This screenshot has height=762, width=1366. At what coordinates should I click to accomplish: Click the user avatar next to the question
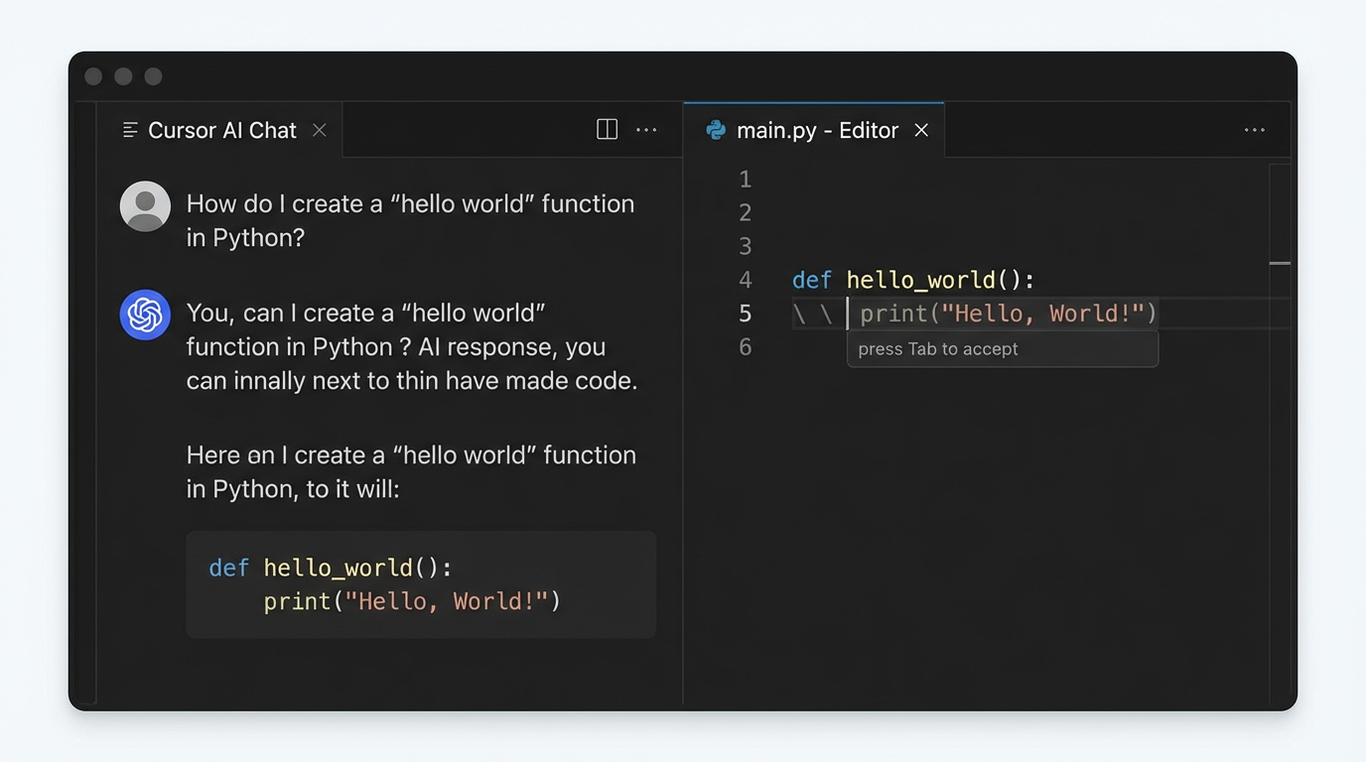(x=145, y=206)
